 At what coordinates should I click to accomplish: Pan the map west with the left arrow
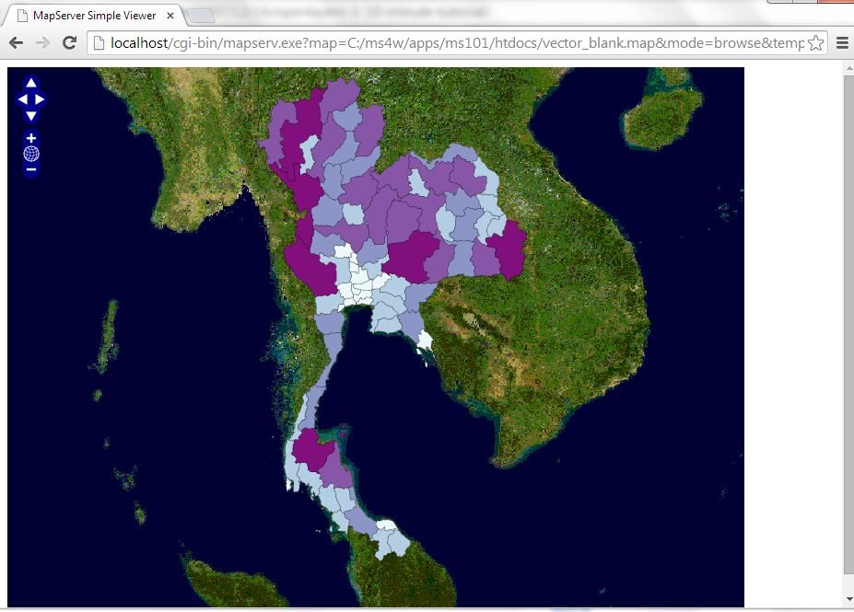point(23,99)
